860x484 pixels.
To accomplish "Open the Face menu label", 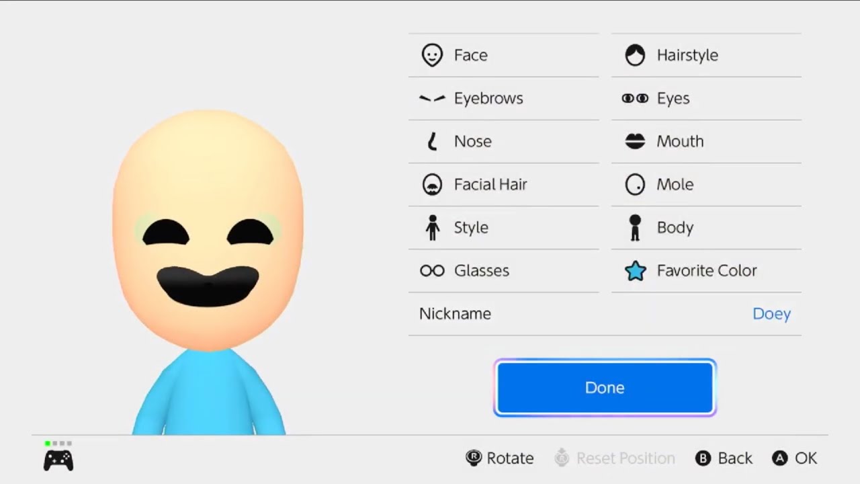I will [470, 55].
